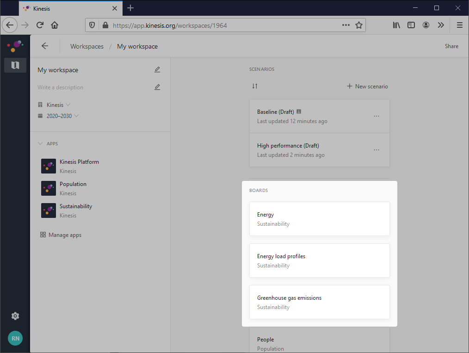
Task: Click 'Last updated 12 minutes ago' text
Action: click(x=292, y=121)
